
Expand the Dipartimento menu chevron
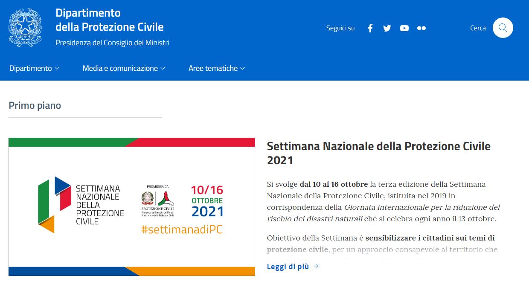click(57, 69)
